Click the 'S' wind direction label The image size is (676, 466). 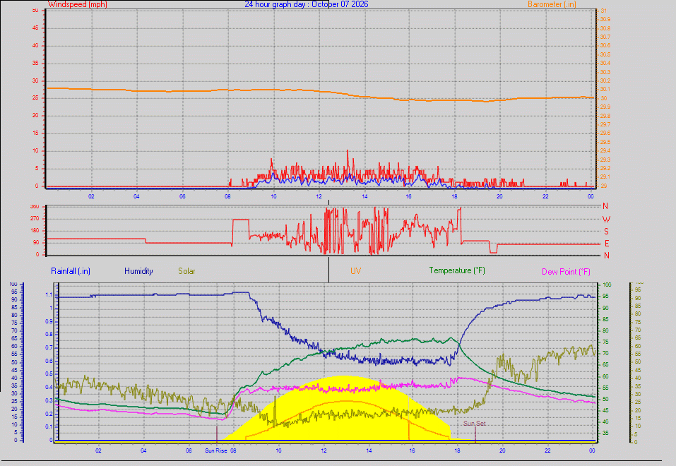[x=606, y=232]
